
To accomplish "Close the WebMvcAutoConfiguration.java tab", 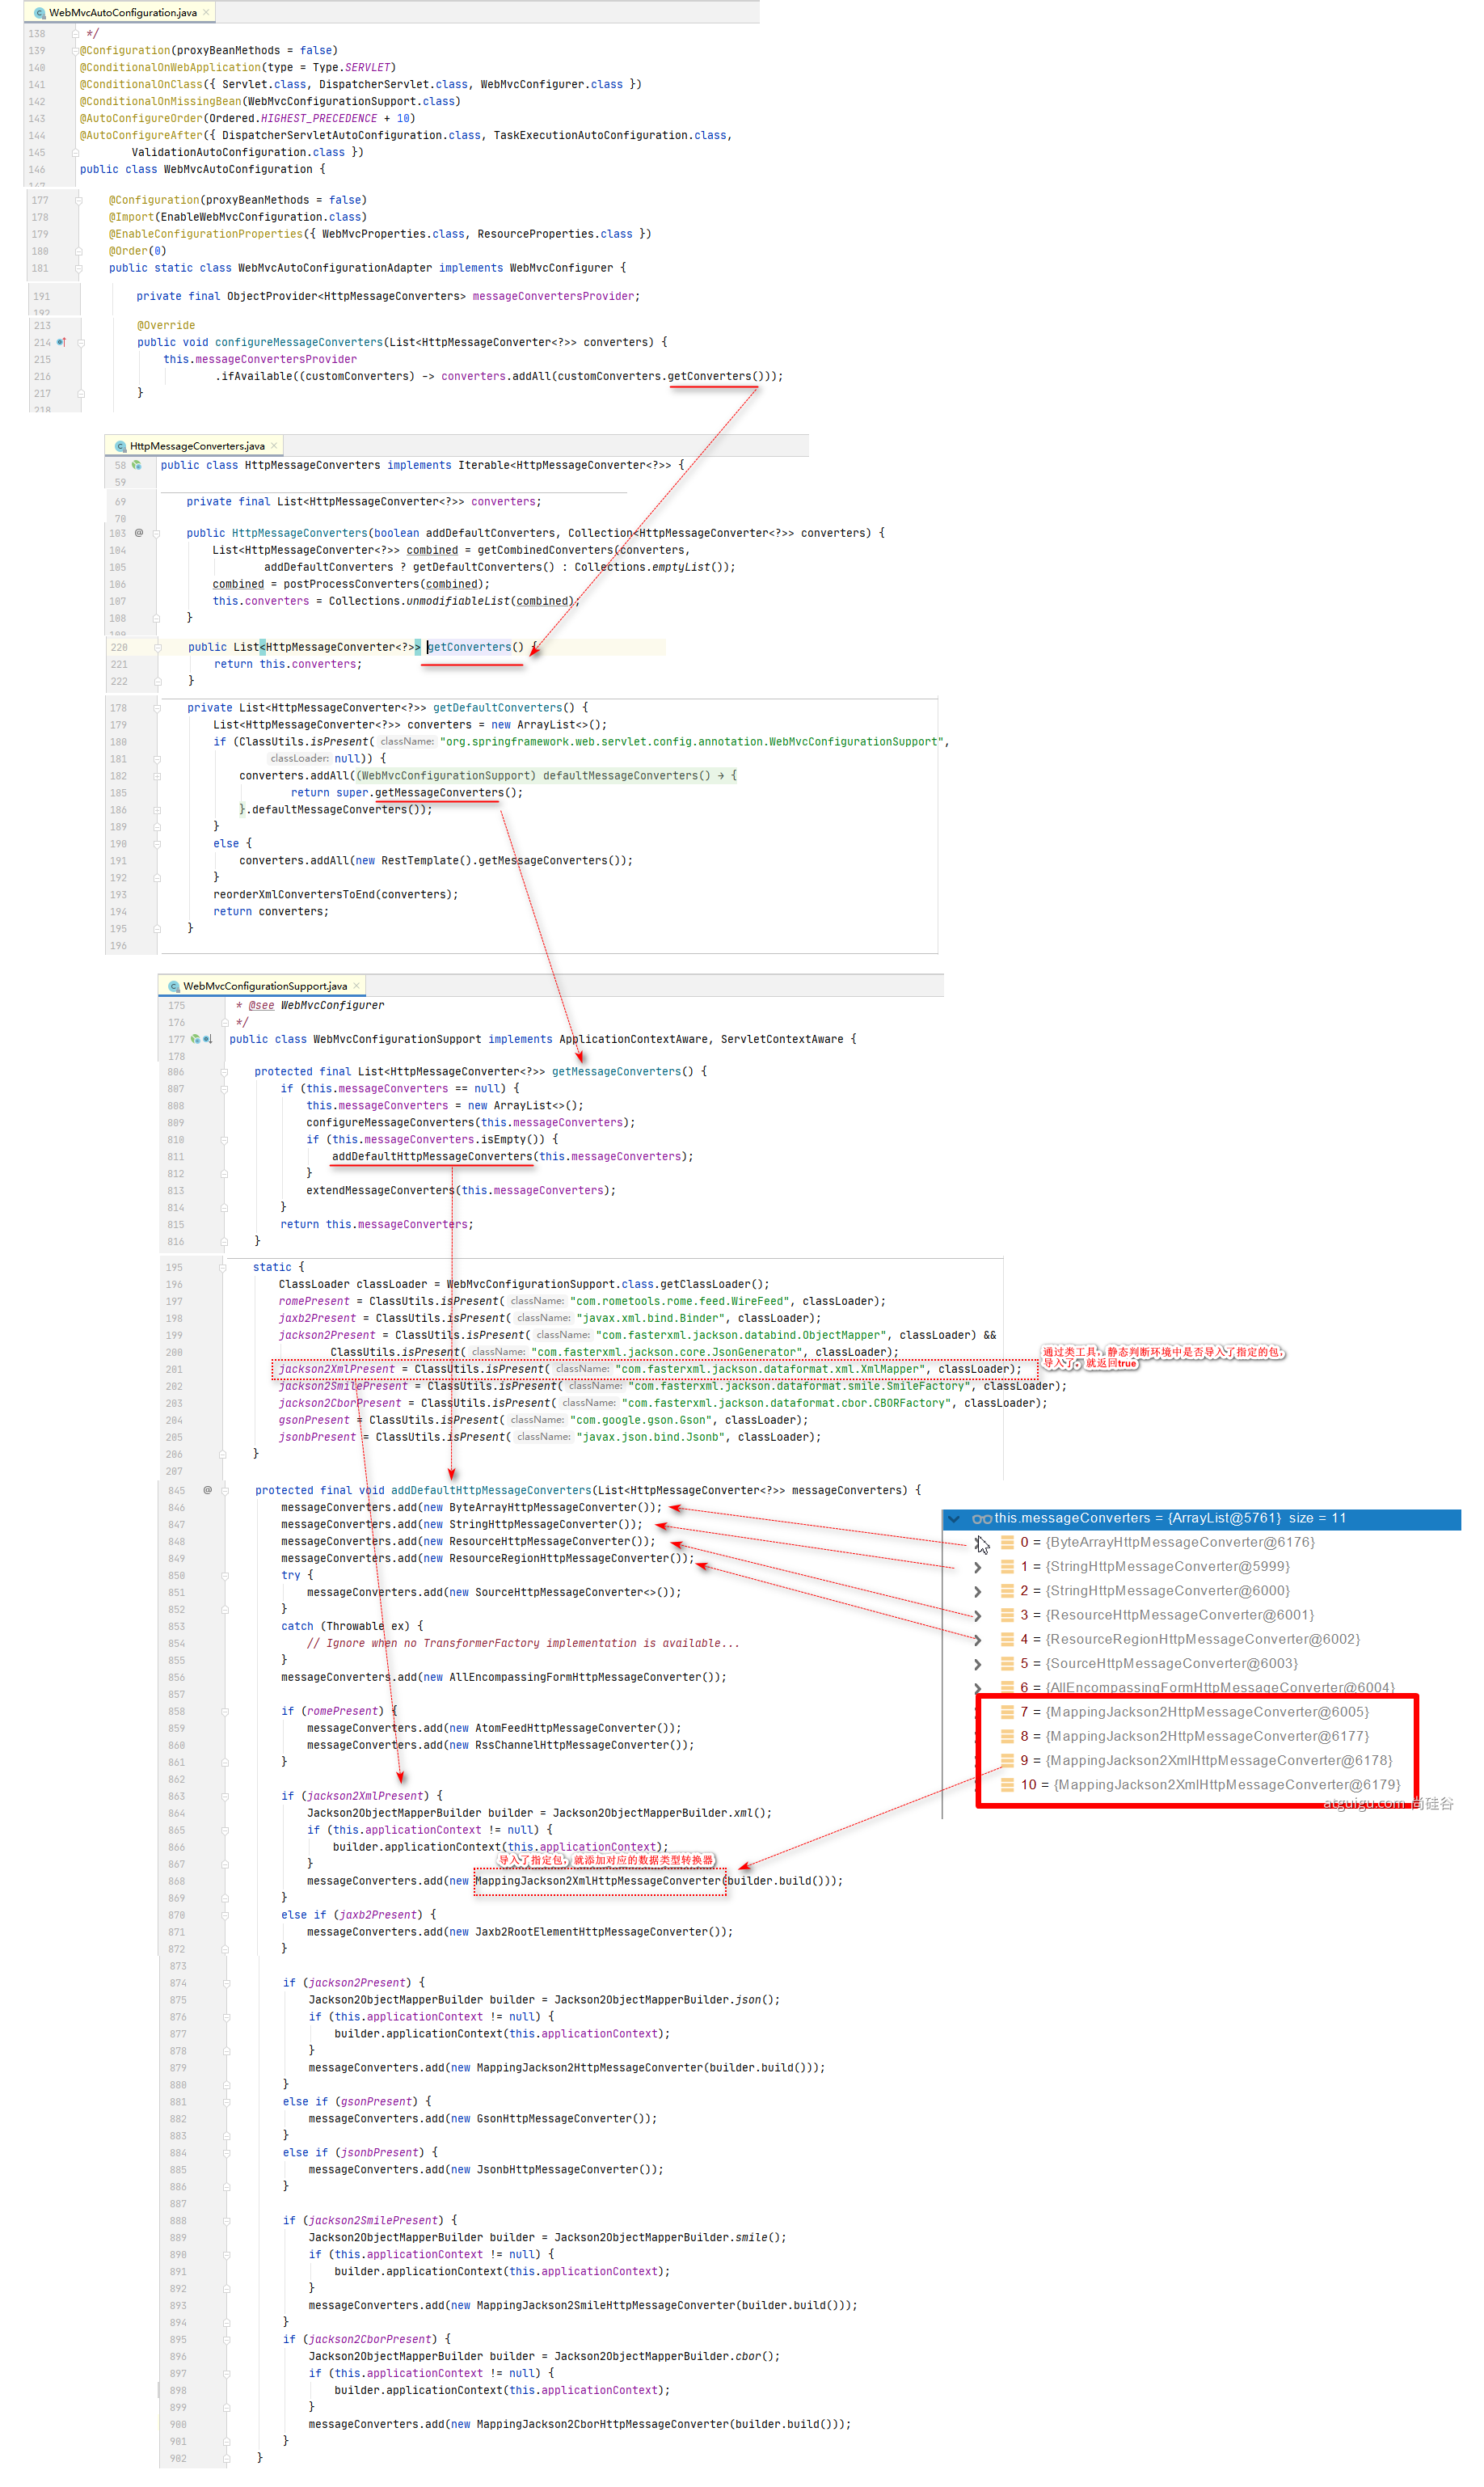I will (x=206, y=12).
